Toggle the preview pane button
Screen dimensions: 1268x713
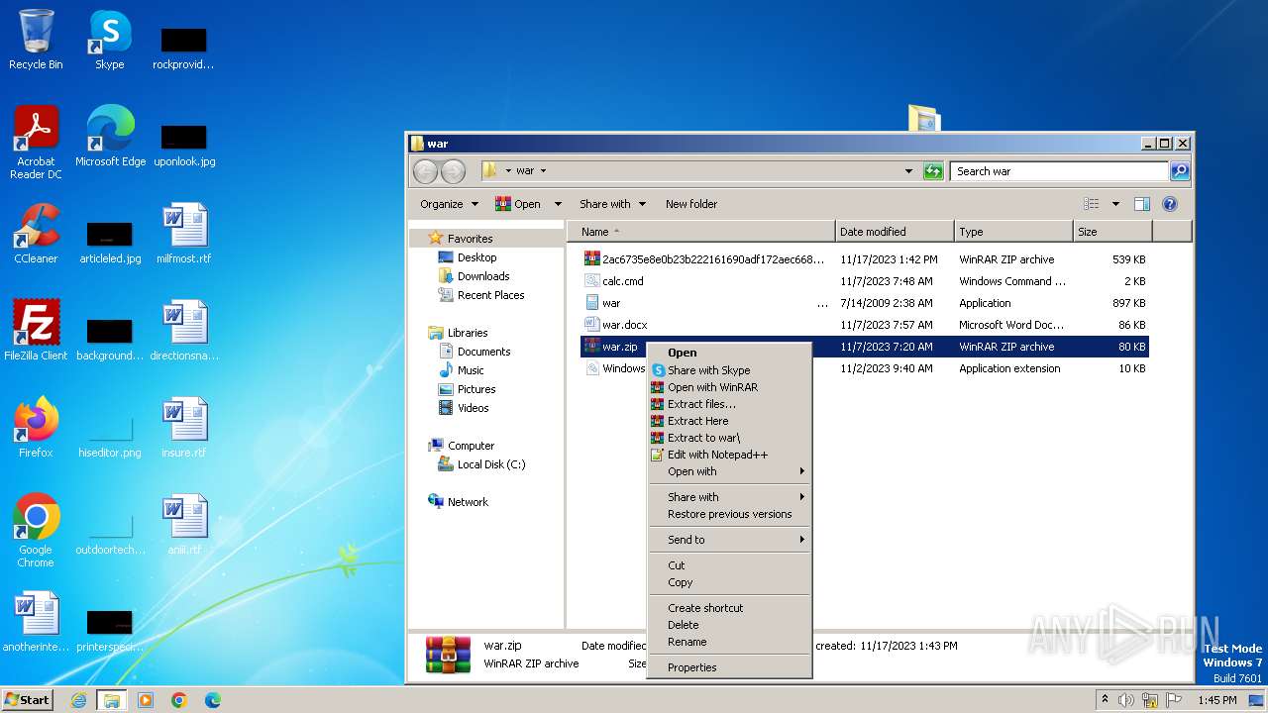pos(1142,204)
